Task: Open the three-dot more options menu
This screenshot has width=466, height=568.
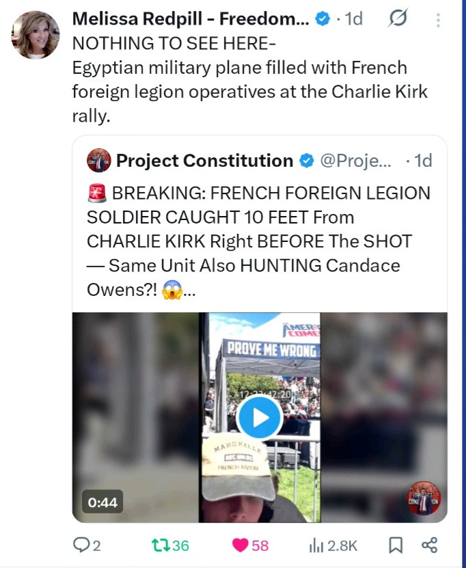Action: coord(438,21)
